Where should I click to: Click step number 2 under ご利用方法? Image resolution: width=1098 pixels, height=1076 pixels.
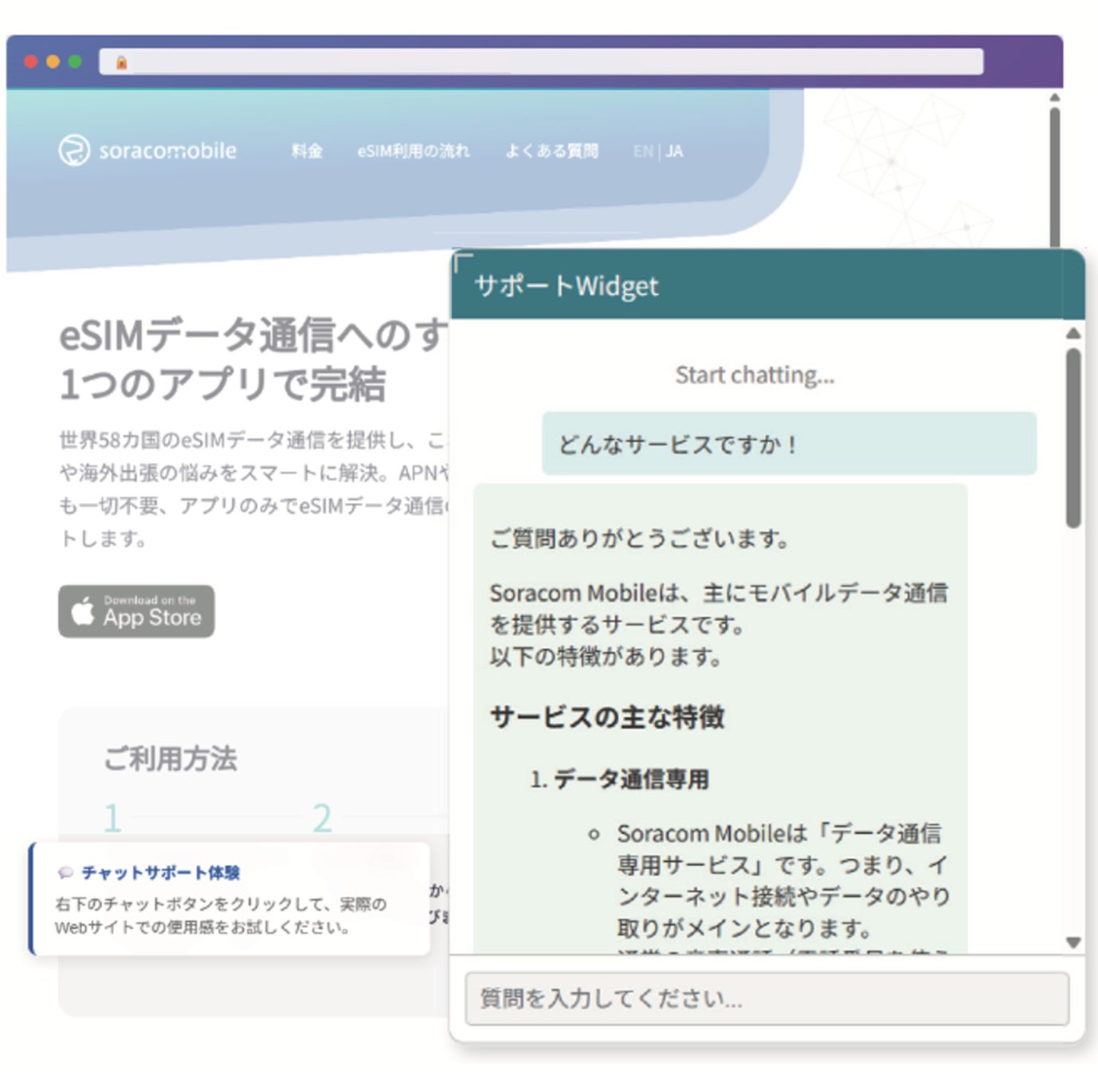click(322, 818)
